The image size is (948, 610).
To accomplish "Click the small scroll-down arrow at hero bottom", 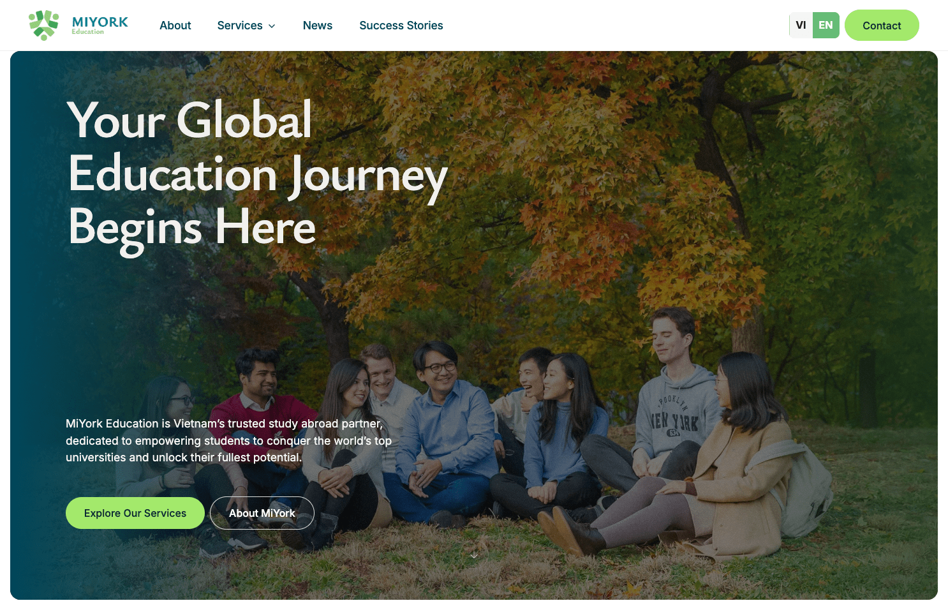I will click(474, 556).
